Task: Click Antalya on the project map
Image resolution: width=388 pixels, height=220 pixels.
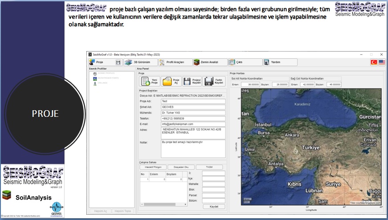Action: click(276, 164)
